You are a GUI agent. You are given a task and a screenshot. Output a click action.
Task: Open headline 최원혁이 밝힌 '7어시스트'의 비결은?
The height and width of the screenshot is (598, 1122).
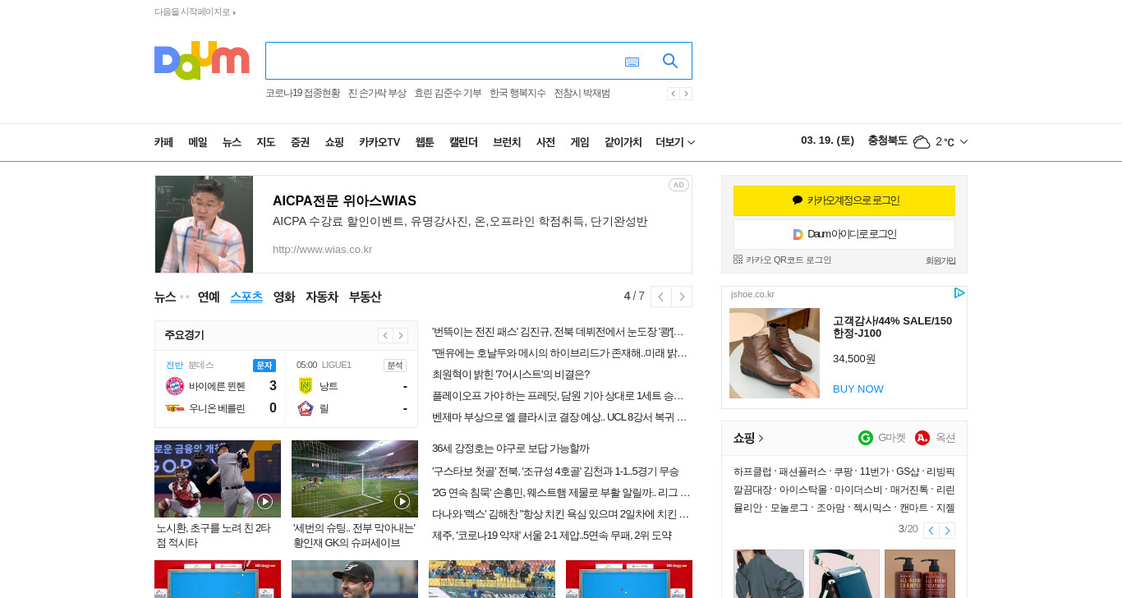coord(511,375)
